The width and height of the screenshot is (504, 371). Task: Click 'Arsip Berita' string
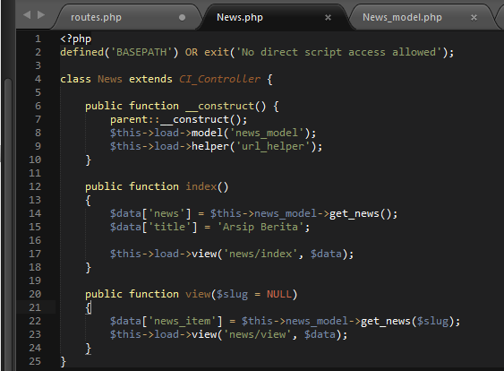261,227
